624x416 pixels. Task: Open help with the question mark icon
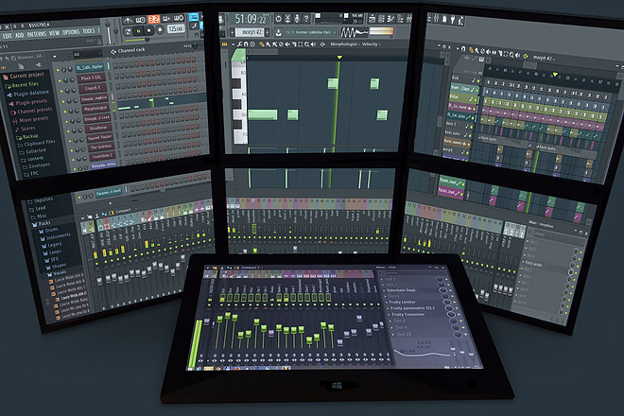[306, 18]
